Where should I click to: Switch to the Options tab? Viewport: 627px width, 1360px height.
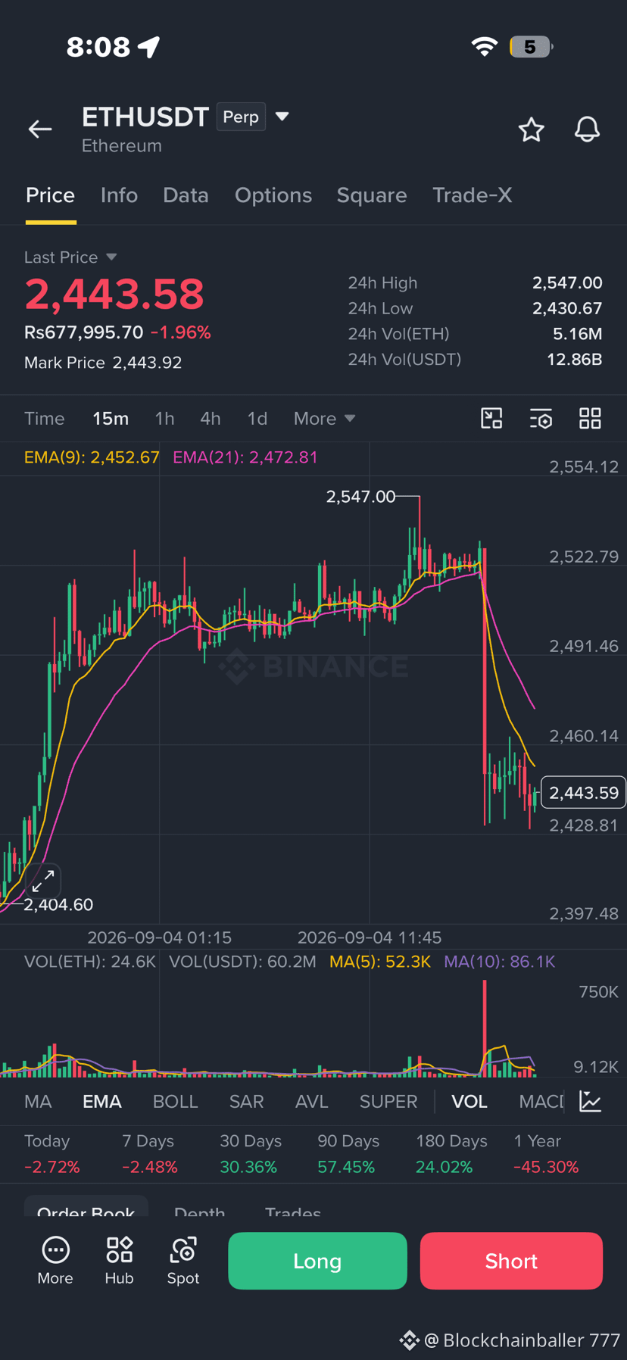pyautogui.click(x=273, y=195)
